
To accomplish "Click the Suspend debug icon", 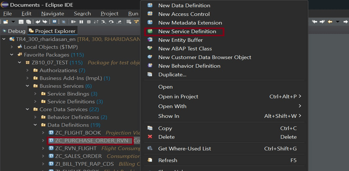I will [x=81, y=22].
